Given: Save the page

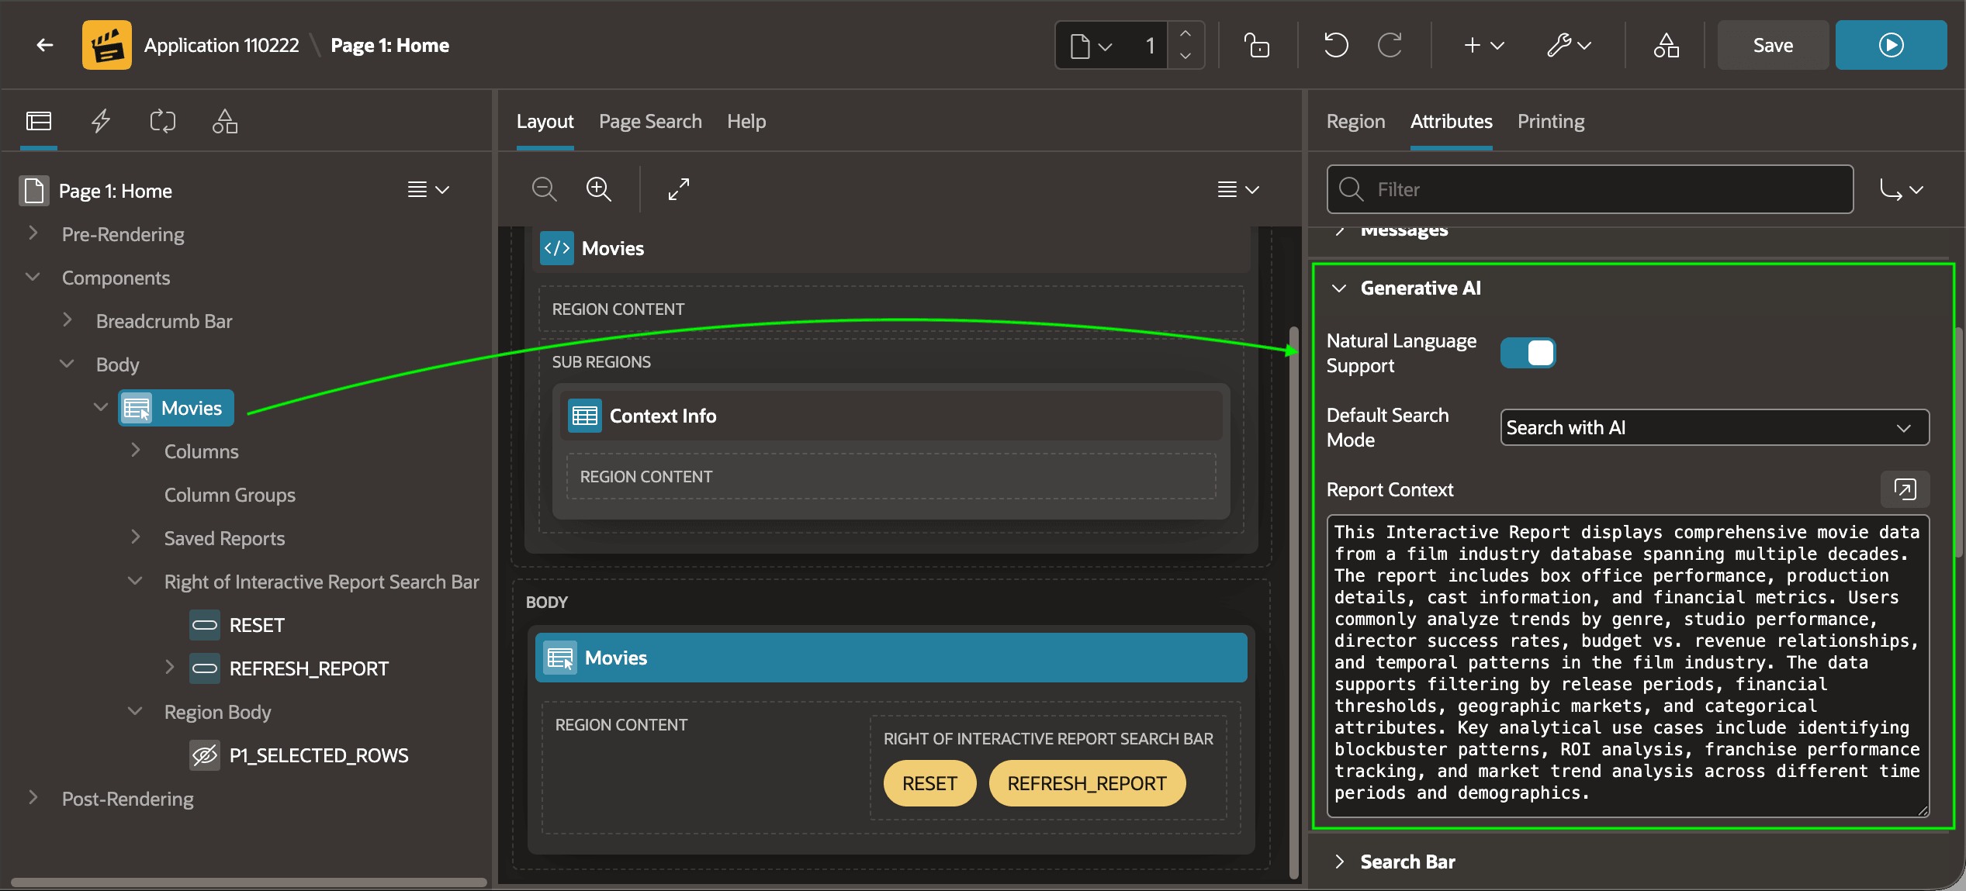Looking at the screenshot, I should 1773,45.
